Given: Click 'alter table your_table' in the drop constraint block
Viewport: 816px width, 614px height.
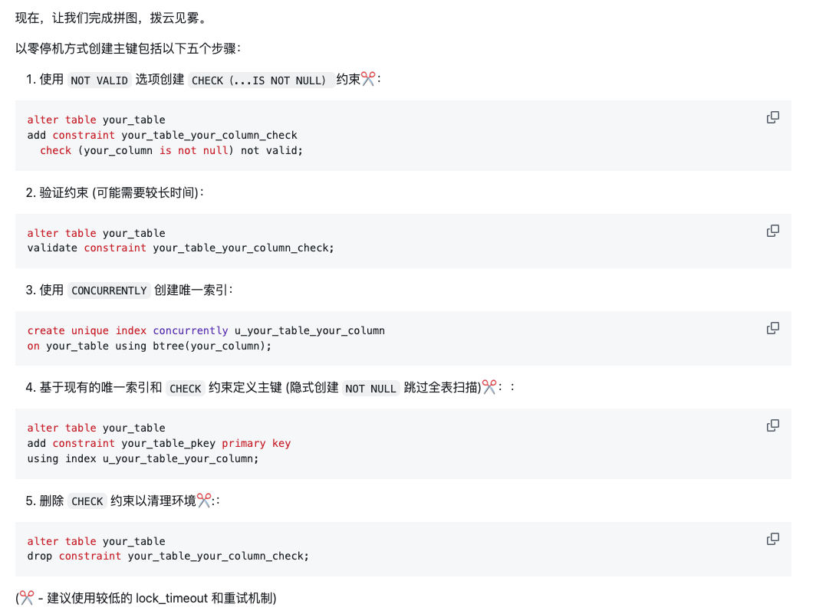Looking at the screenshot, I should (x=97, y=541).
